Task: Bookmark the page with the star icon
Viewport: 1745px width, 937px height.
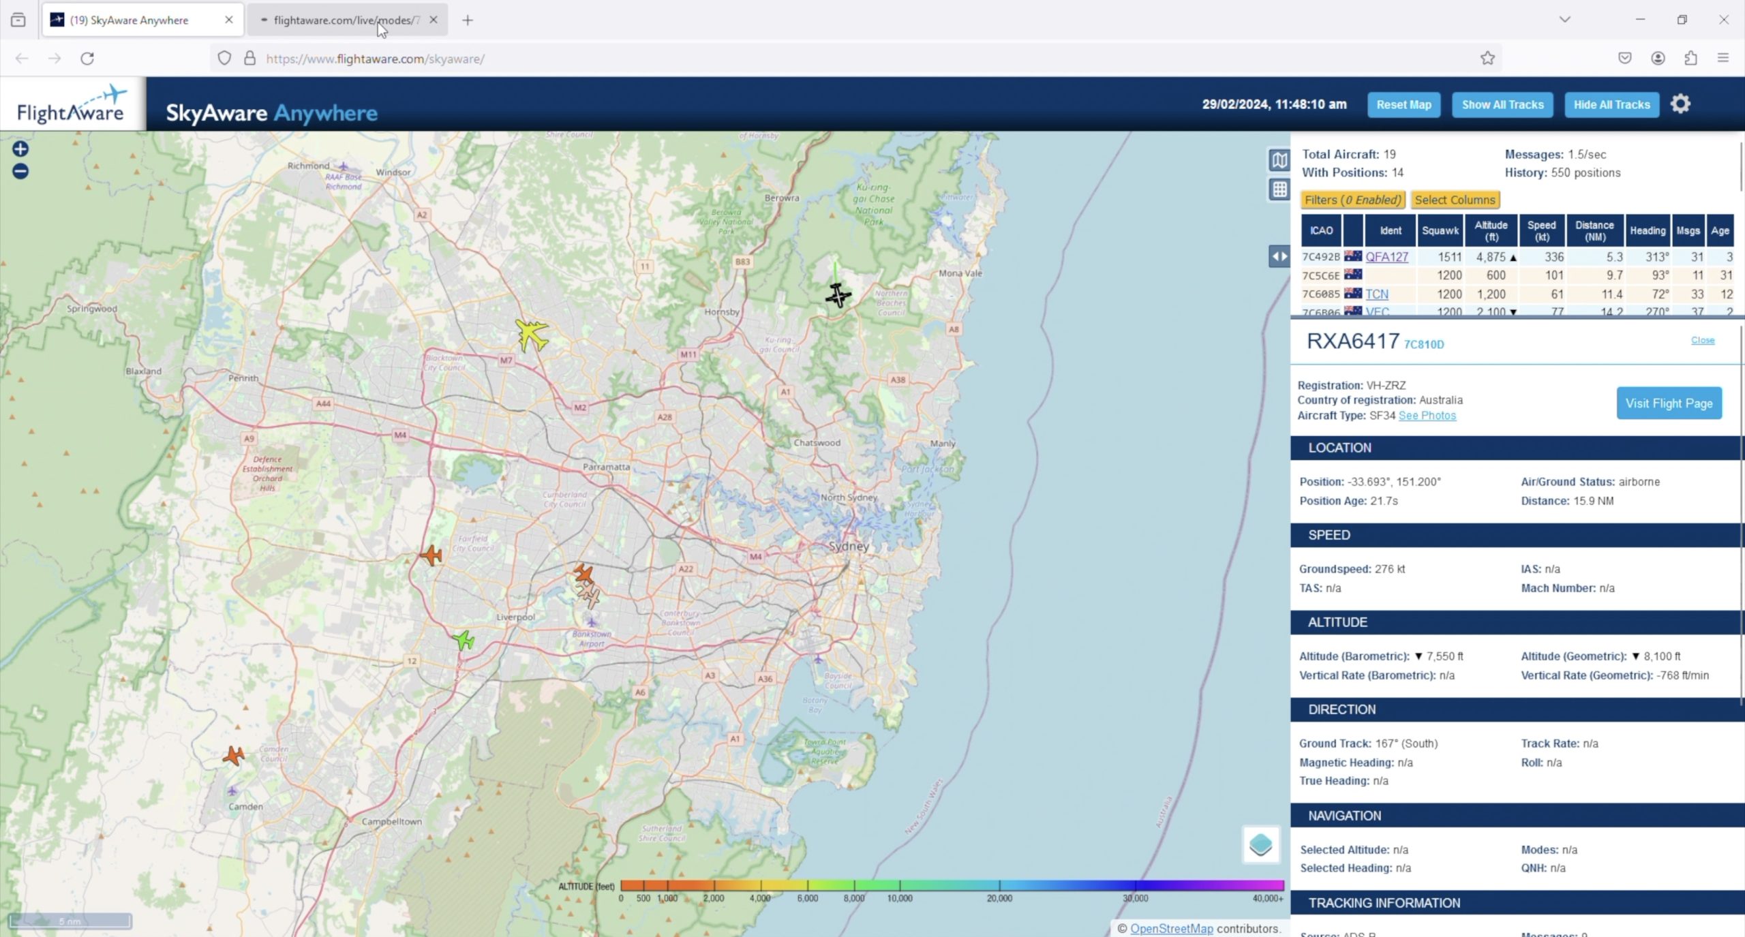Action: [x=1487, y=59]
